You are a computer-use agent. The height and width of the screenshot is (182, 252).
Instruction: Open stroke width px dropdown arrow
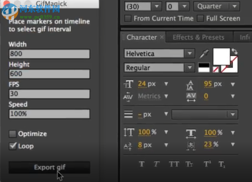(x=166, y=114)
